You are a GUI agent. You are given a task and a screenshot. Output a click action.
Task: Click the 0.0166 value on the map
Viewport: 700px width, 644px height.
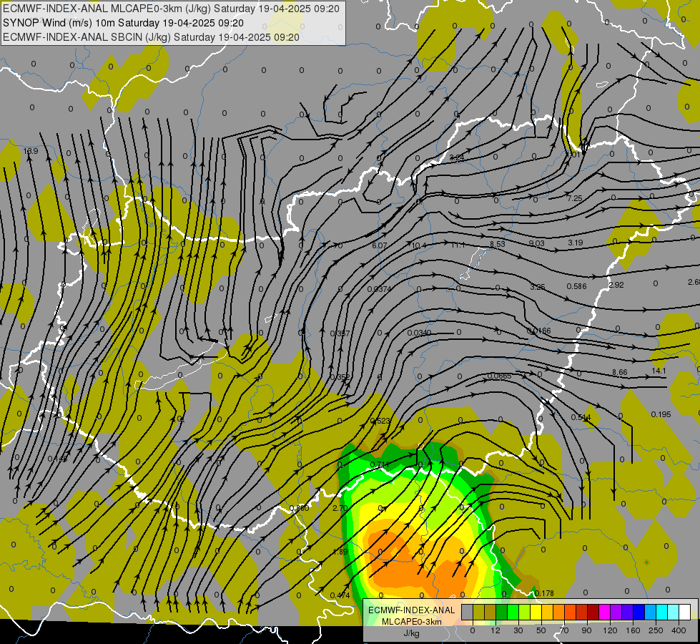(x=539, y=331)
